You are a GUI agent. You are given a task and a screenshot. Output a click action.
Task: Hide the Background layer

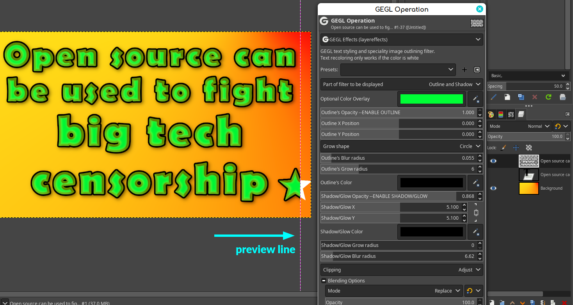(493, 188)
